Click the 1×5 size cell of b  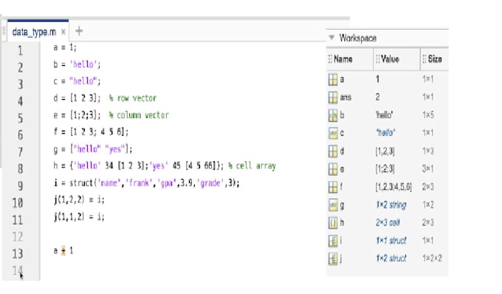(x=428, y=114)
